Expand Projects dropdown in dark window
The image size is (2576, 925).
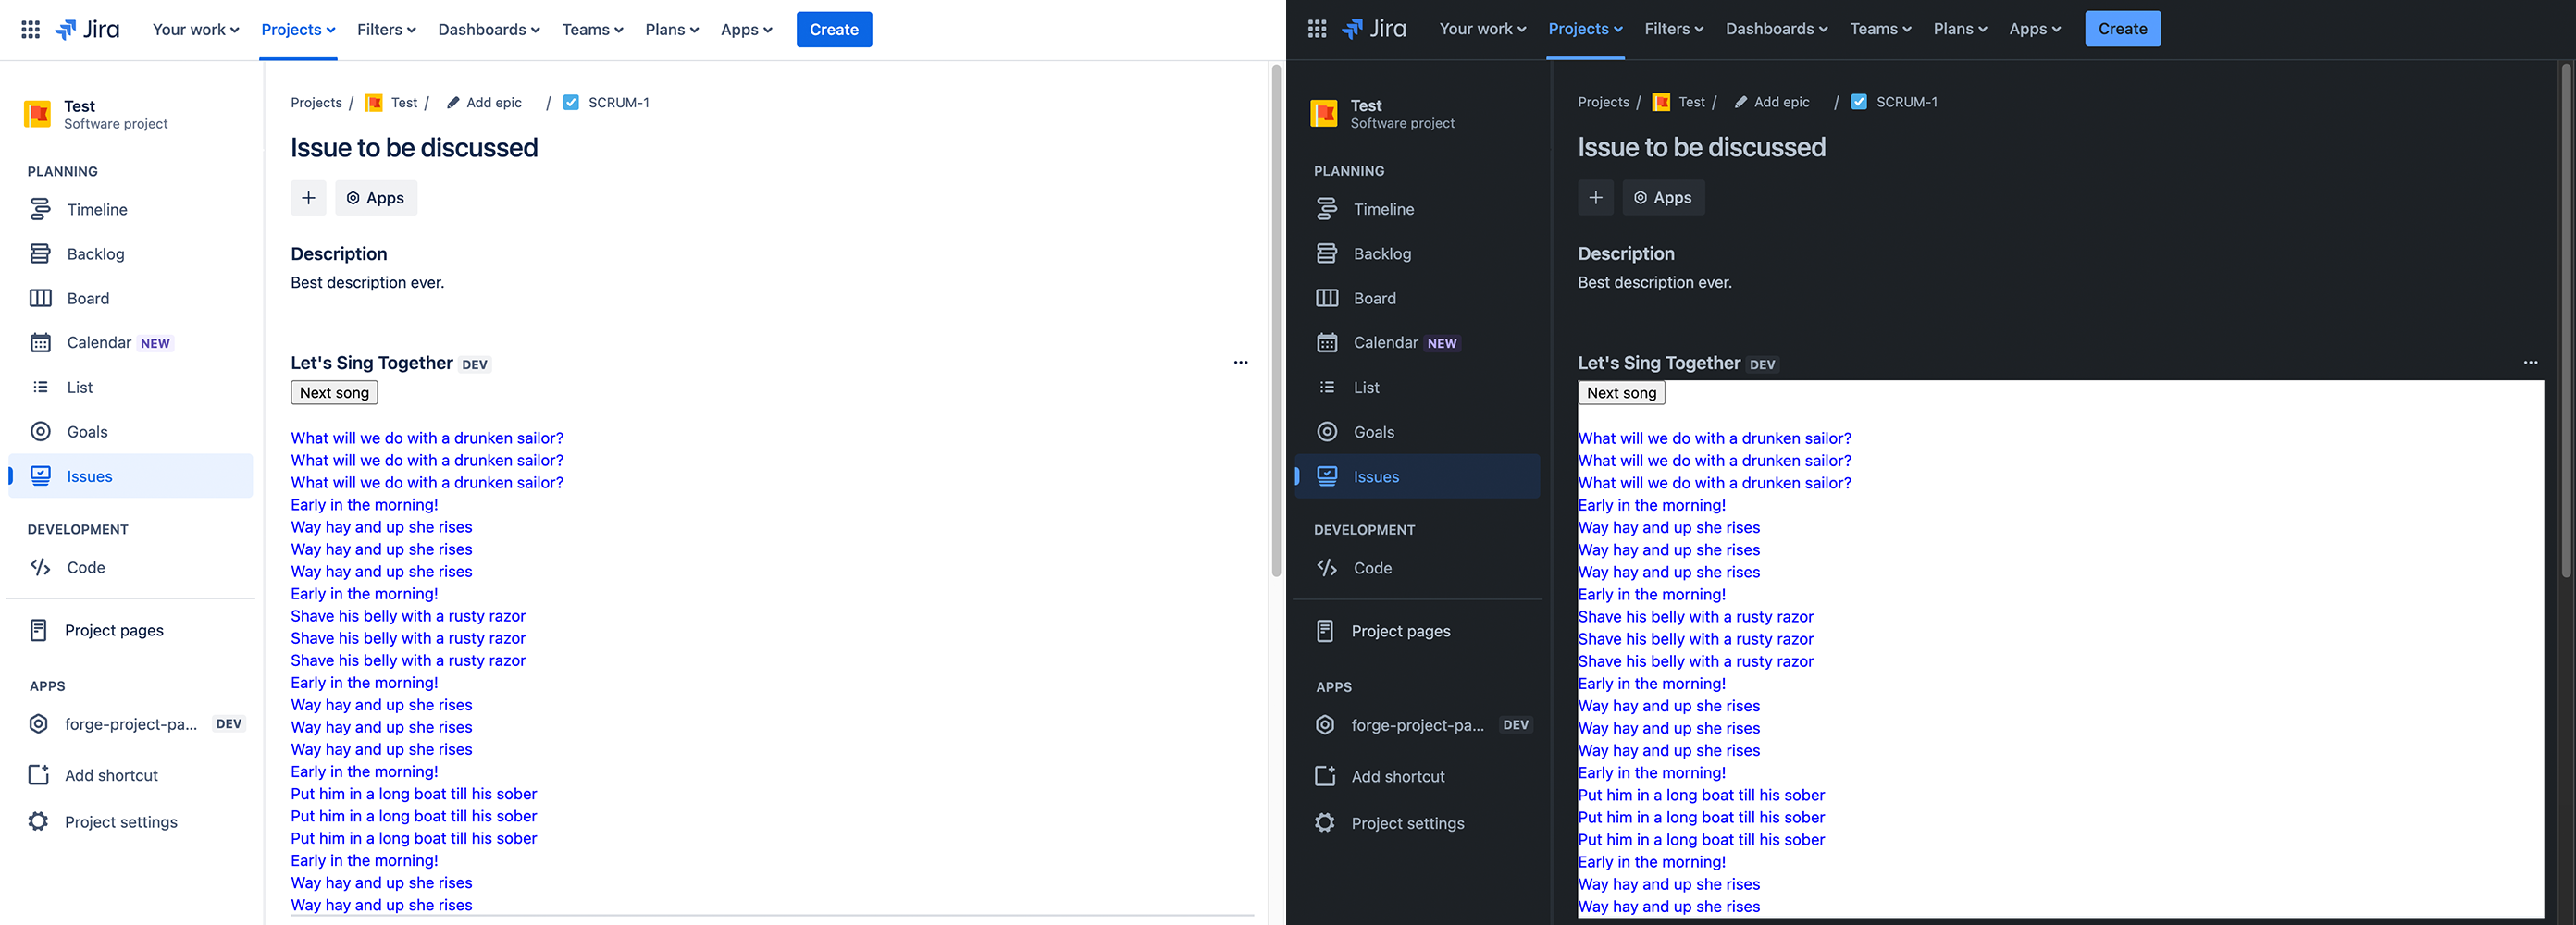pos(1585,29)
